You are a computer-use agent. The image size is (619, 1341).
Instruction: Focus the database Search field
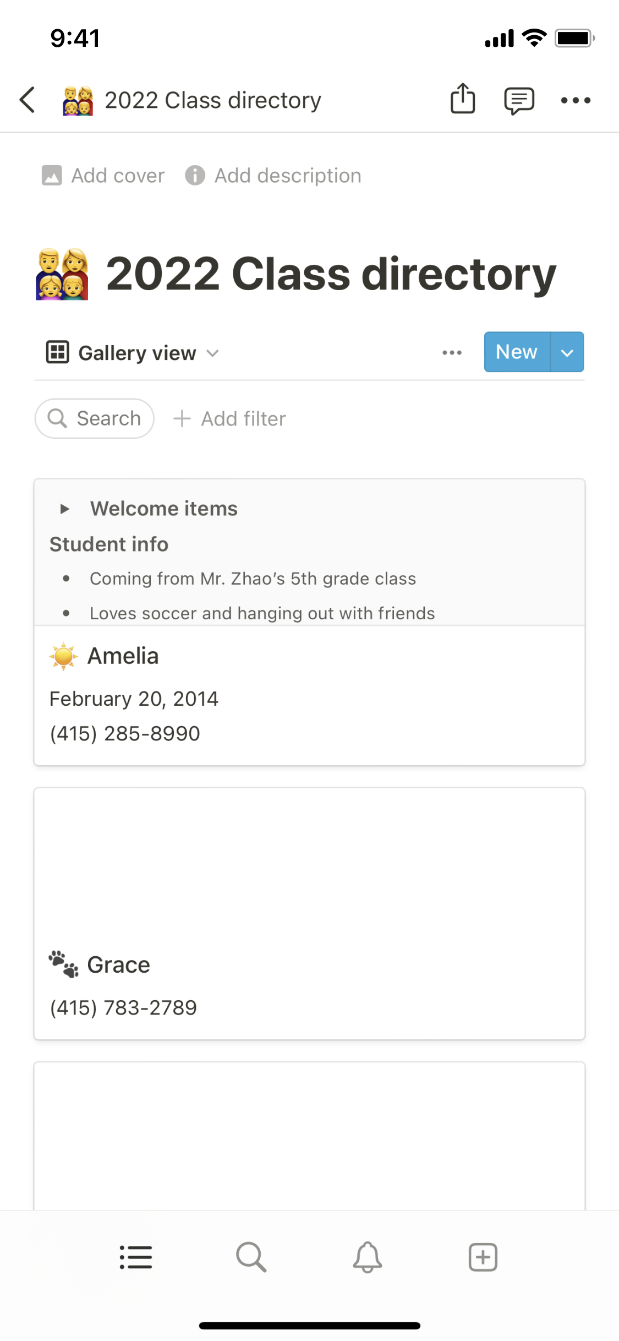point(95,418)
